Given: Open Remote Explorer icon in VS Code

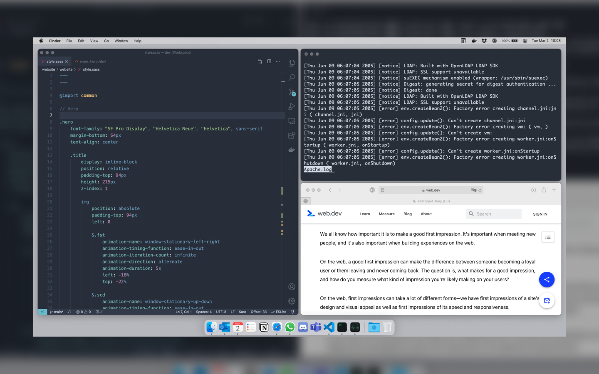Looking at the screenshot, I should (x=292, y=121).
